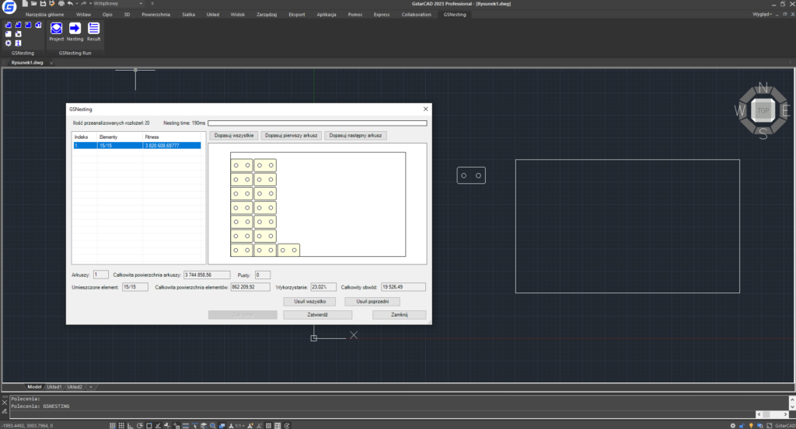Image resolution: width=796 pixels, height=429 pixels.
Task: Click the undo arrow in quick access toolbar
Action: 70,4
